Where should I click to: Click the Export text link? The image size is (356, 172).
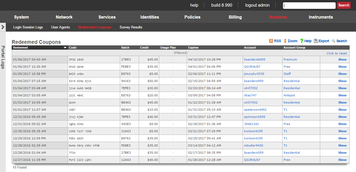[x=324, y=41]
